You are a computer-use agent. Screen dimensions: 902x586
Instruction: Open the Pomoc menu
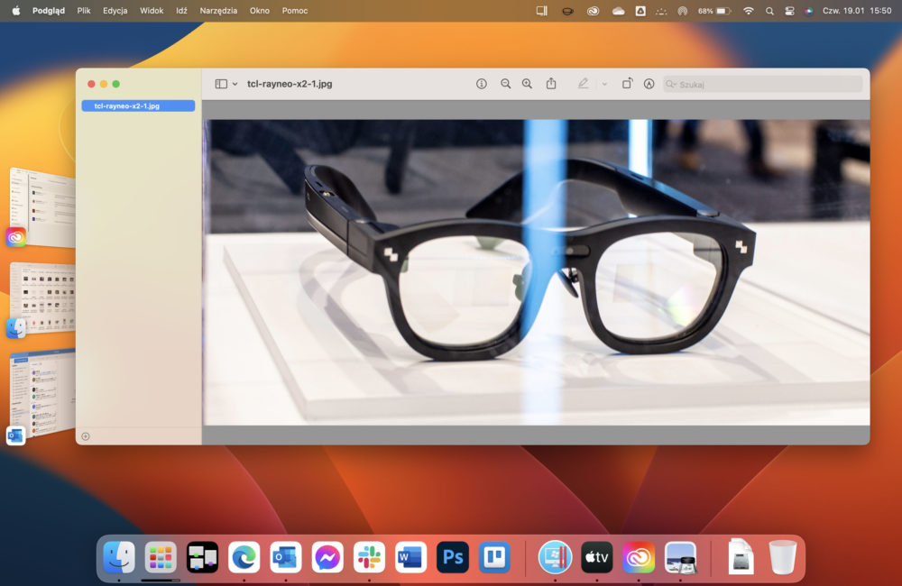tap(295, 10)
